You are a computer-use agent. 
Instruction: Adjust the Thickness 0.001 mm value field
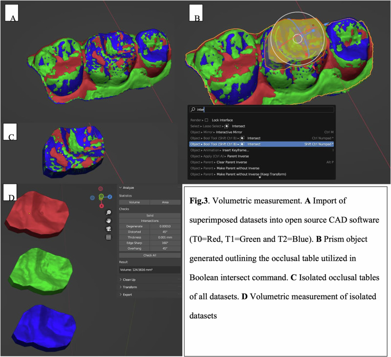(x=165, y=238)
